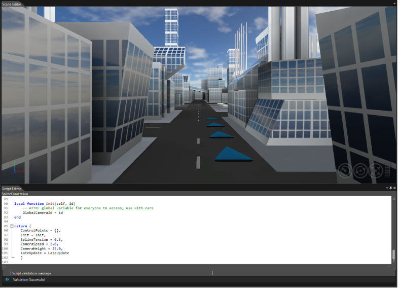Click the orbit camera navigation icon
Image resolution: width=398 pixels, height=288 pixels.
(x=360, y=170)
